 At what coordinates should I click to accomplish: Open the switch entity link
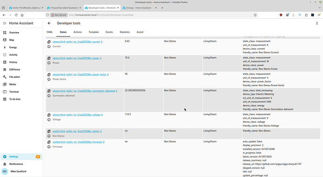[x=77, y=131]
